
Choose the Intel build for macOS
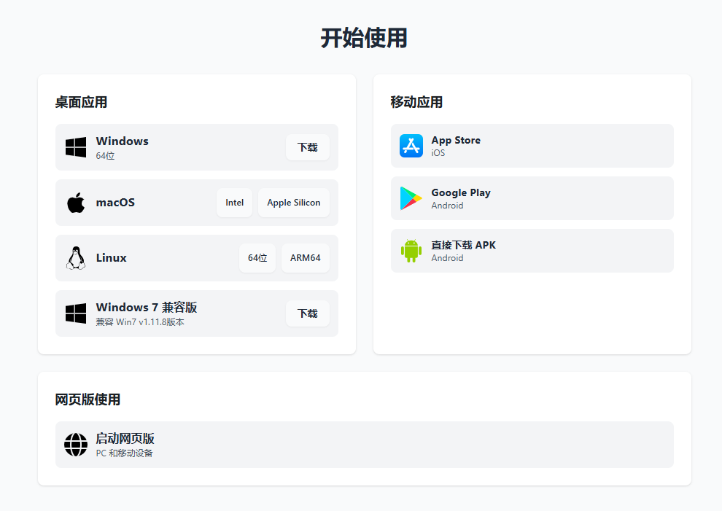tap(234, 203)
